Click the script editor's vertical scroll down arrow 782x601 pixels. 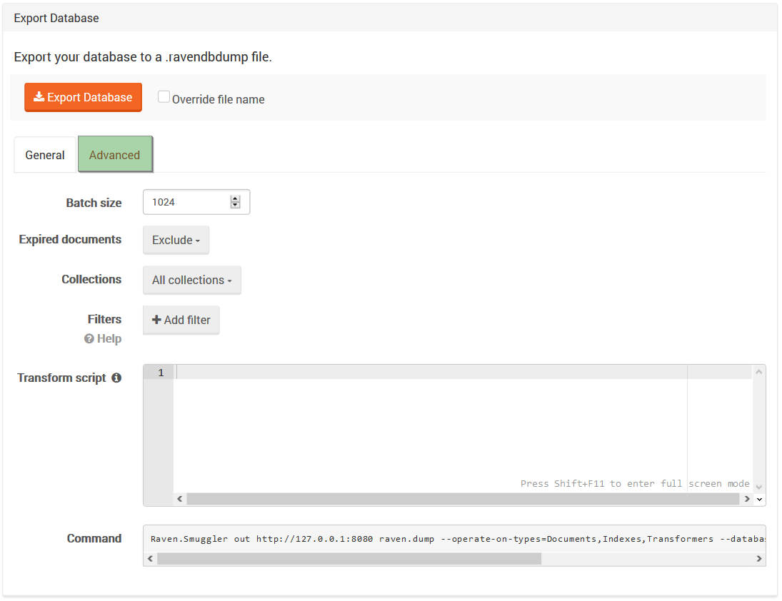point(758,487)
